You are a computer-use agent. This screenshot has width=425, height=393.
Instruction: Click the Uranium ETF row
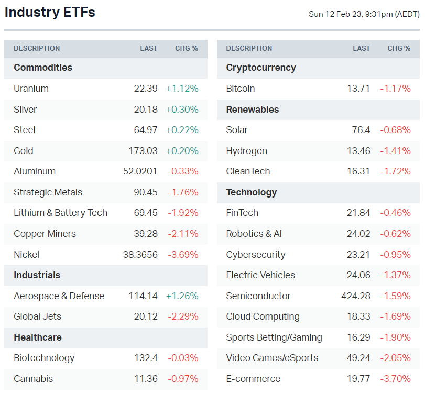(31, 89)
